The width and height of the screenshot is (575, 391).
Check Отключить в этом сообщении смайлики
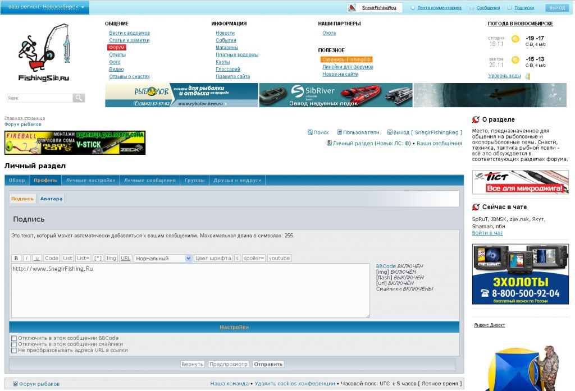point(14,344)
